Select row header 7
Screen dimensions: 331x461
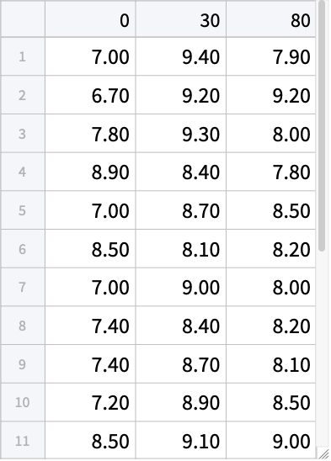tap(23, 287)
